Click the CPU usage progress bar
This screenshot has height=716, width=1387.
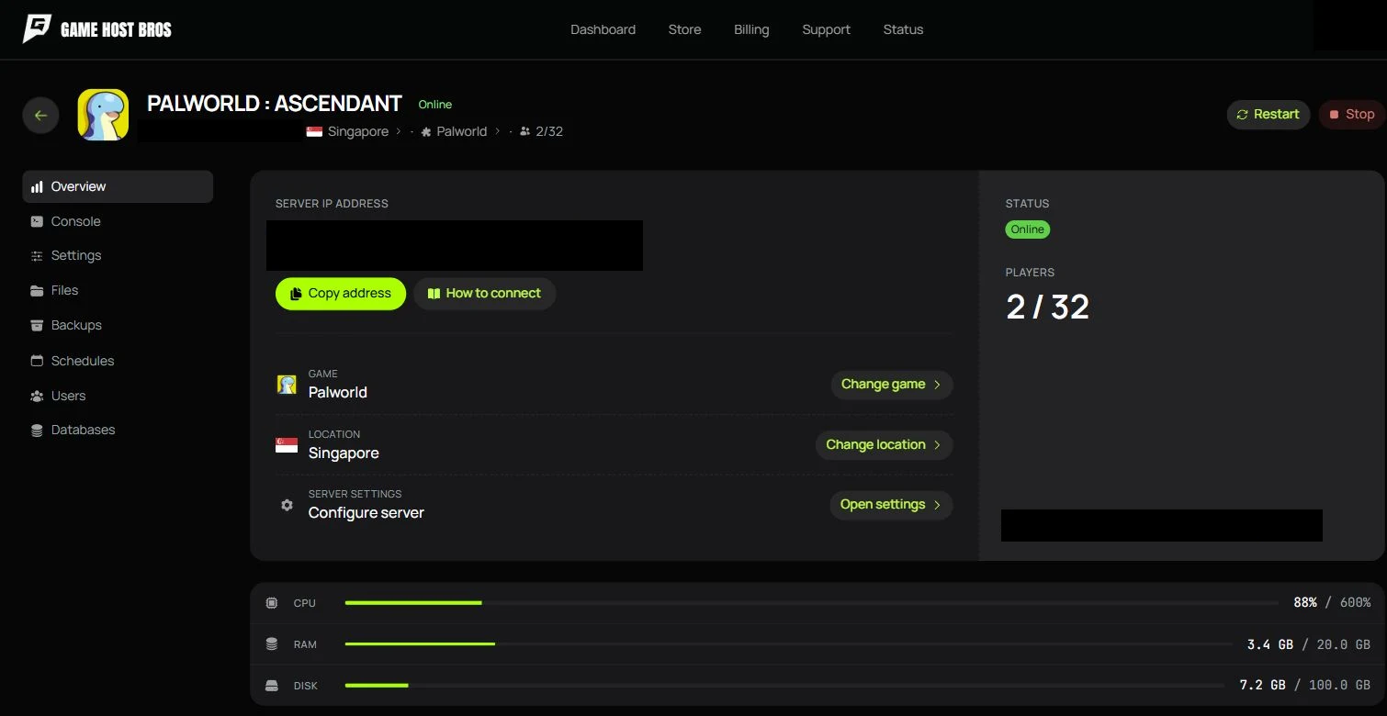coord(811,603)
